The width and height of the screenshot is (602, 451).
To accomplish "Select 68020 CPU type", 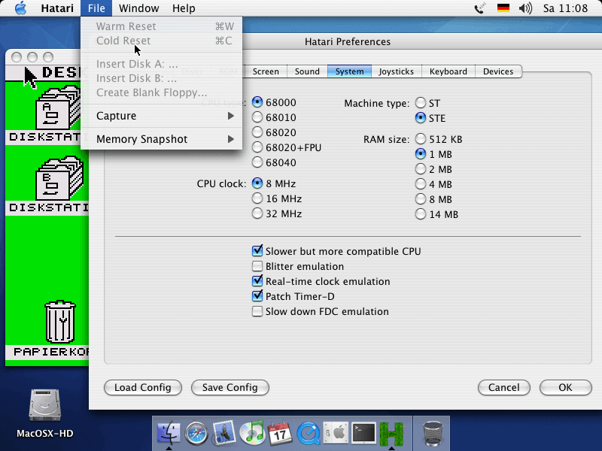I will click(x=274, y=132).
